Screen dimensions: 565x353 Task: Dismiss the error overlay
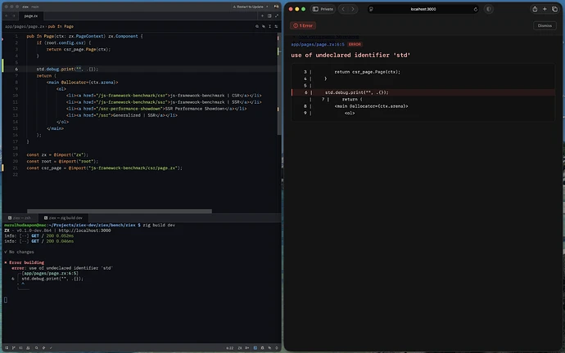tap(545, 25)
